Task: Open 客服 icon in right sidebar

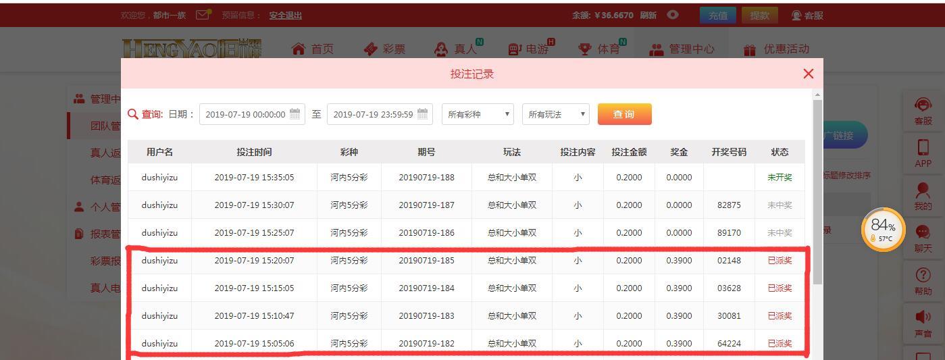Action: (923, 112)
